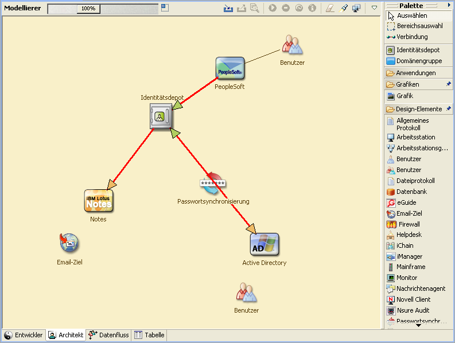Click the fit-to-selection zoom icon
The image size is (455, 343).
click(x=165, y=7)
